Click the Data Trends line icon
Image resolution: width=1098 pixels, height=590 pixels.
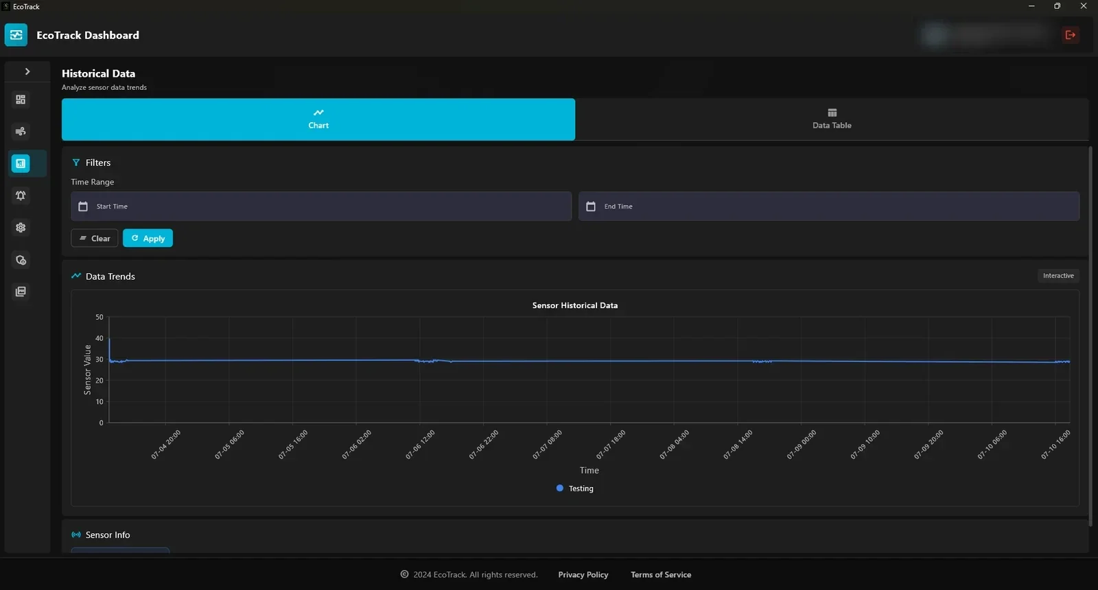(x=76, y=276)
